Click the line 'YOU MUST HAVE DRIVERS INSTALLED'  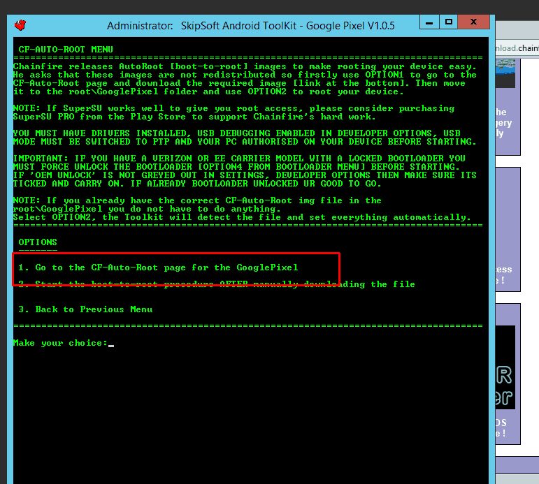(237, 133)
